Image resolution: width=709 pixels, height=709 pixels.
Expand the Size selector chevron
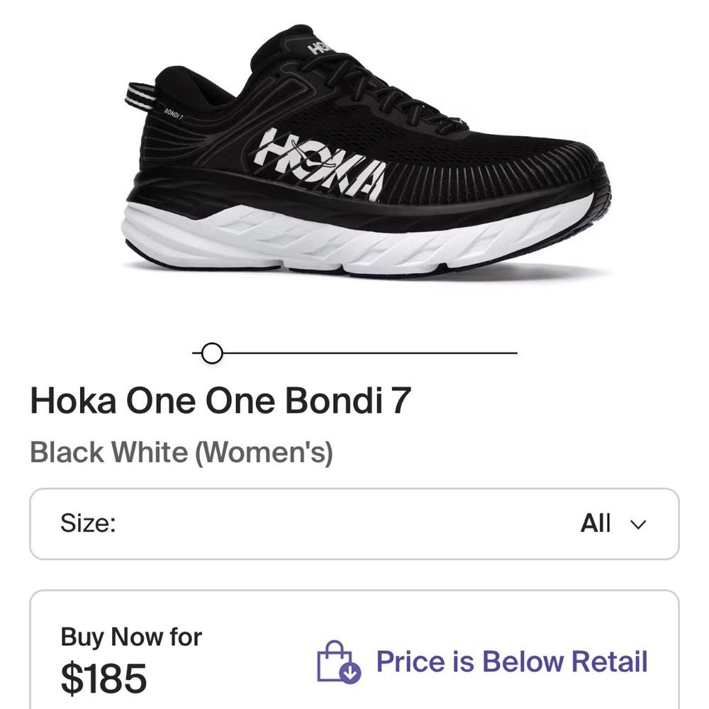coord(637,524)
